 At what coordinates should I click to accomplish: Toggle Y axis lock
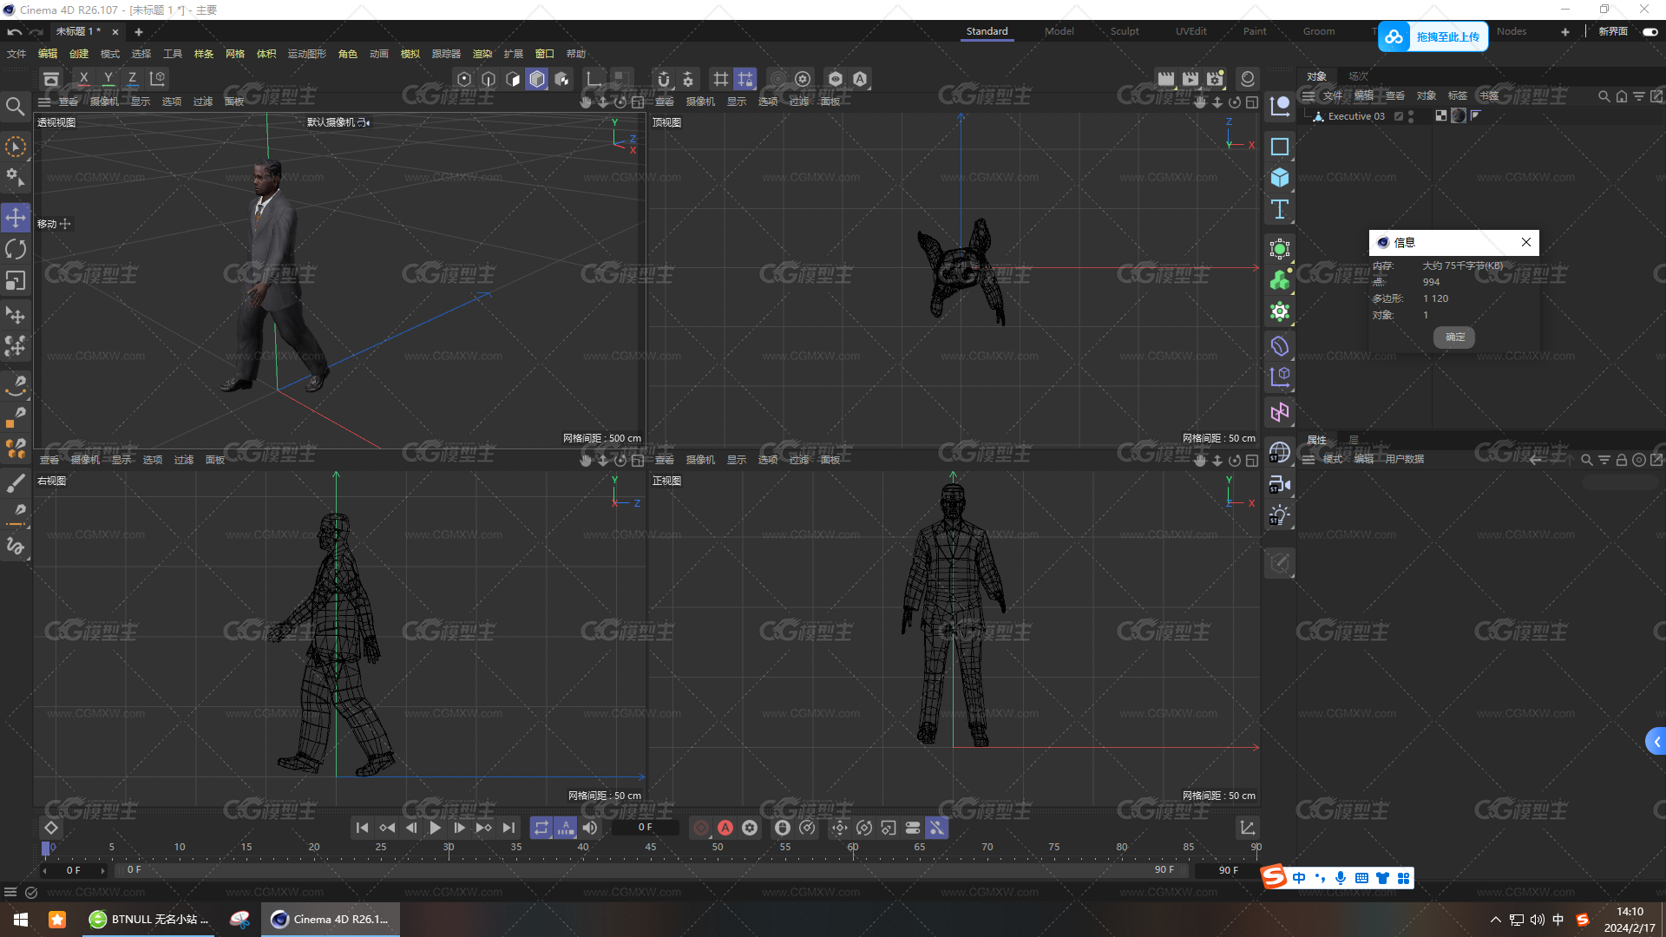[x=108, y=79]
